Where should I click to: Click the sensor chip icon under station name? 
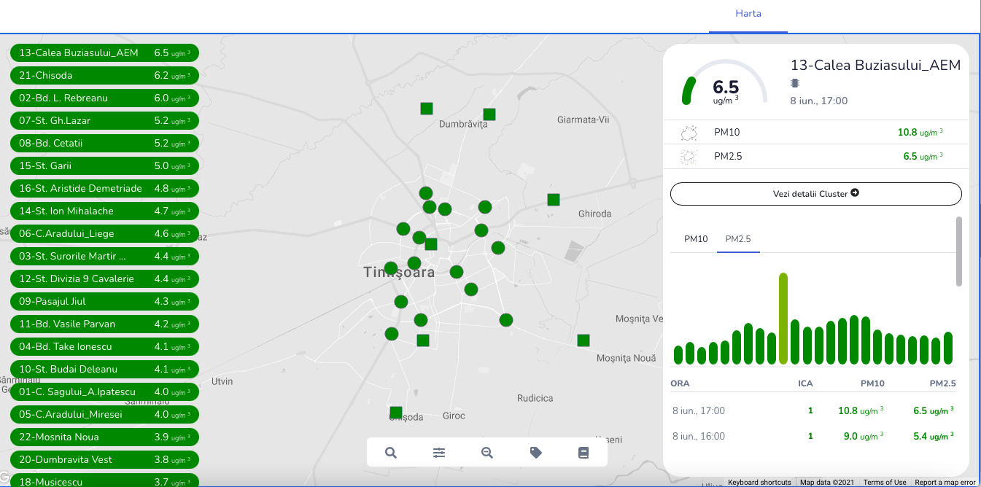[795, 83]
